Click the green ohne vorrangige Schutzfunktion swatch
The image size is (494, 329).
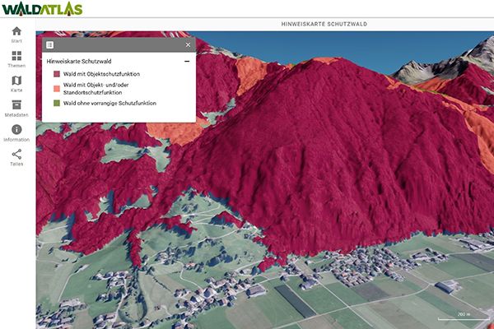click(57, 104)
